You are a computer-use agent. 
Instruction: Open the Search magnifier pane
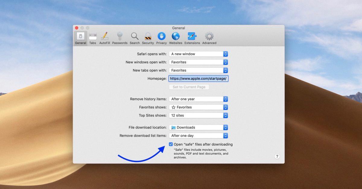[135, 38]
